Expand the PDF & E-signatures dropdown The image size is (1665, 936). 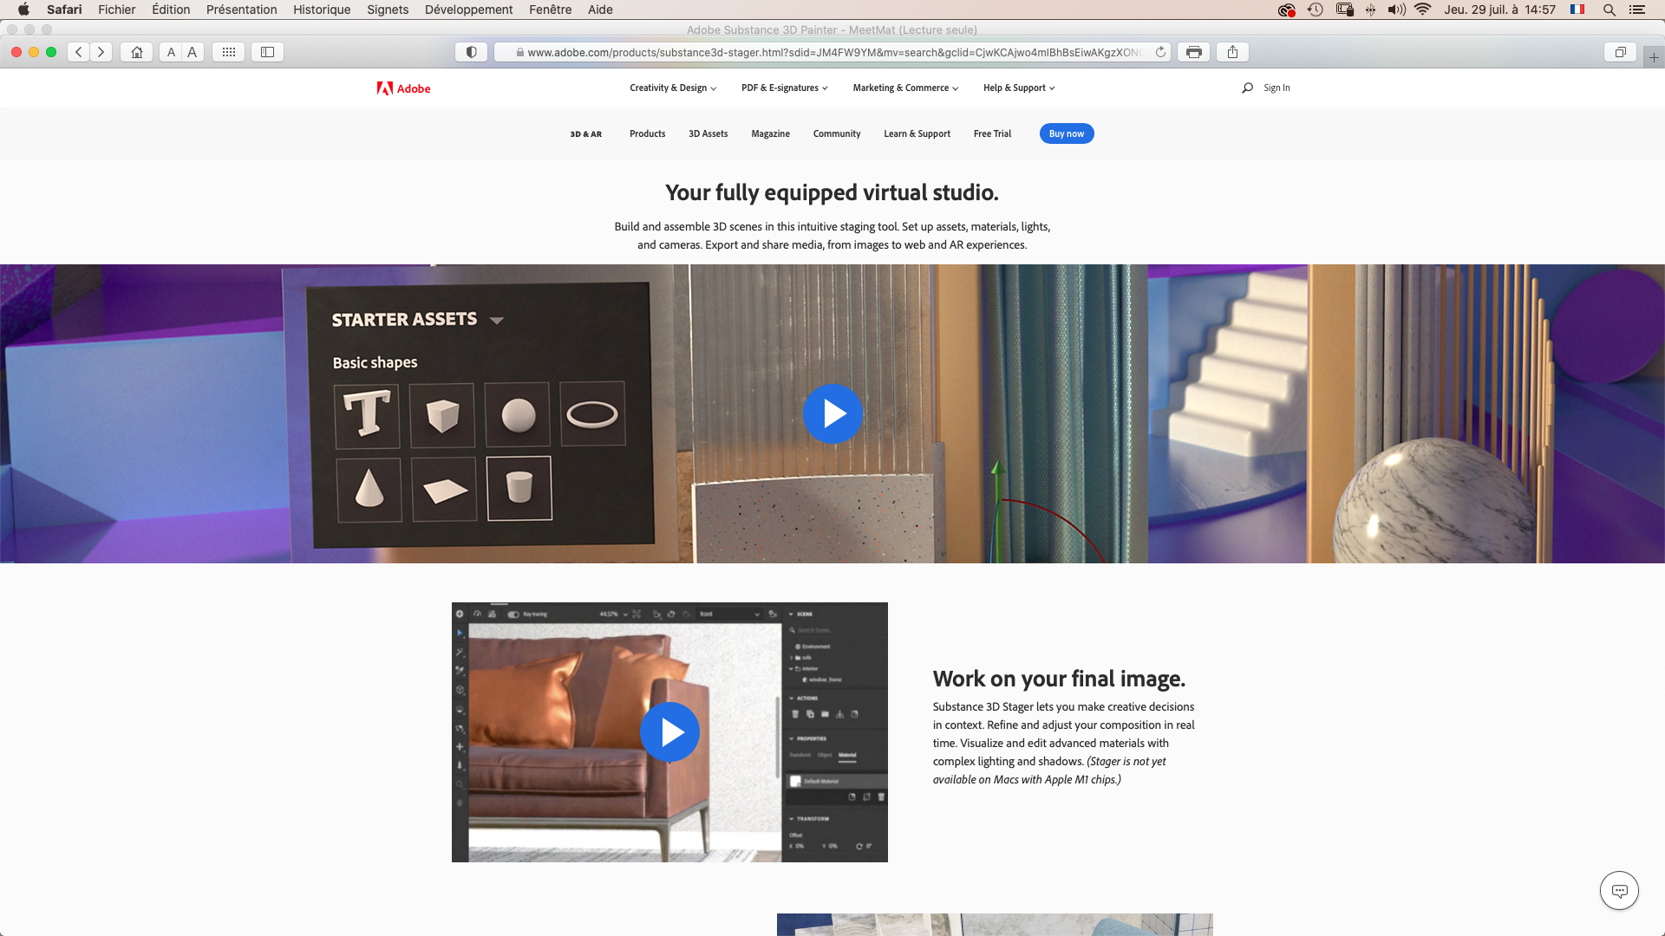tap(785, 88)
